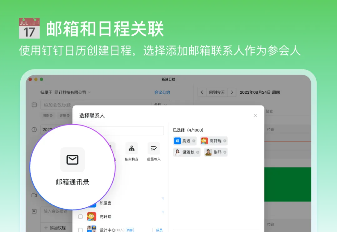Click the 添加议程 button
The width and height of the screenshot is (337, 232).
55,228
